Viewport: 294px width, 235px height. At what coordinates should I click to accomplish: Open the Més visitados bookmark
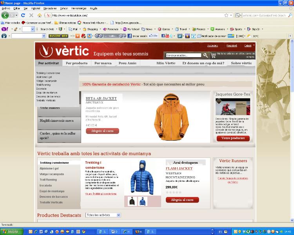(x=11, y=23)
